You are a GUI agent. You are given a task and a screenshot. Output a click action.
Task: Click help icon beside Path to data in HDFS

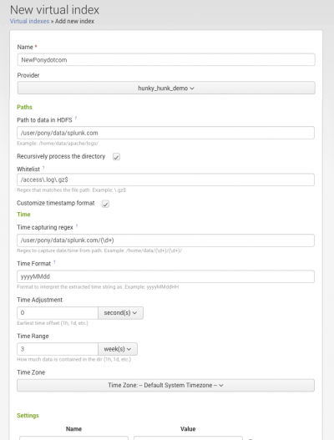(x=76, y=118)
